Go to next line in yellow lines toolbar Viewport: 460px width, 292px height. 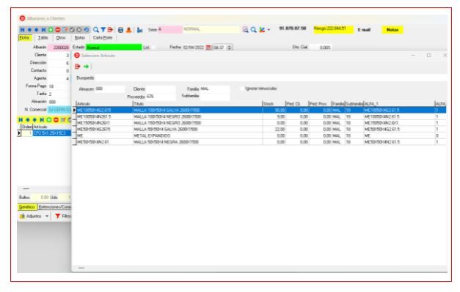(34, 120)
